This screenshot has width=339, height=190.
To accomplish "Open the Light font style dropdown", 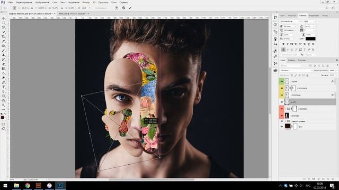I will pyautogui.click(x=309, y=22).
